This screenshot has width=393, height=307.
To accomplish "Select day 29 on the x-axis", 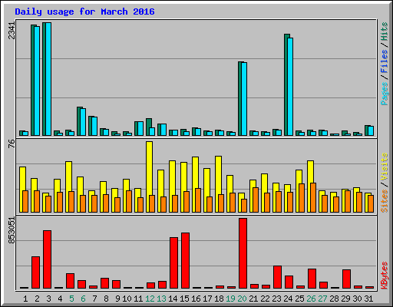I will click(x=345, y=299).
